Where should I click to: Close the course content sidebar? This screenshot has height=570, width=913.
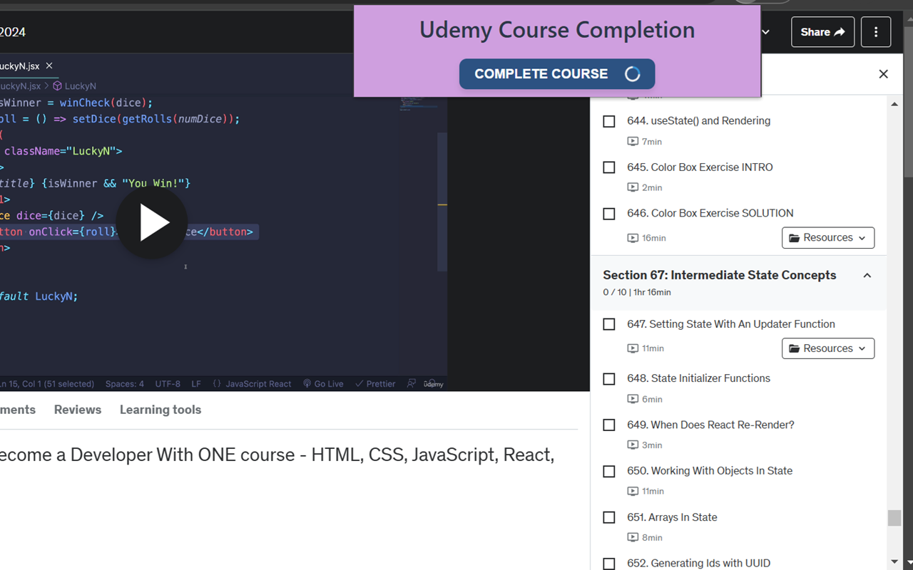point(883,74)
